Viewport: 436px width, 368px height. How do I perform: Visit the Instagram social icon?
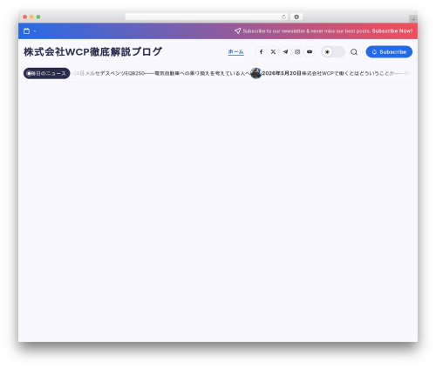[297, 52]
